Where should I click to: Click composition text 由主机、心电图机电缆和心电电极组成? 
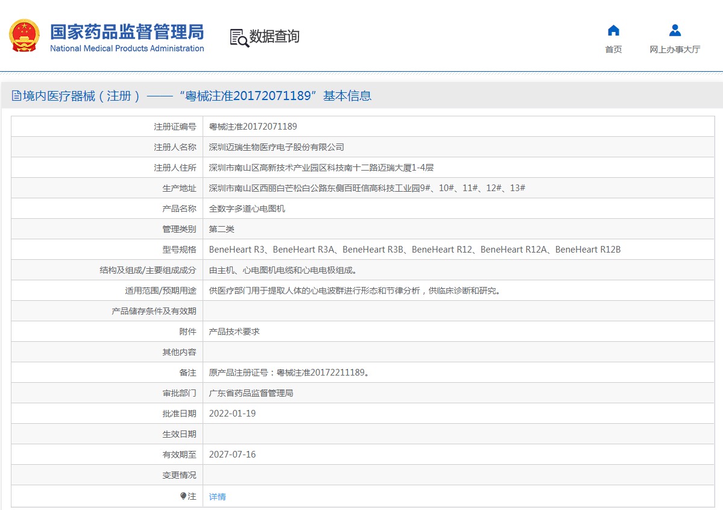(x=282, y=270)
